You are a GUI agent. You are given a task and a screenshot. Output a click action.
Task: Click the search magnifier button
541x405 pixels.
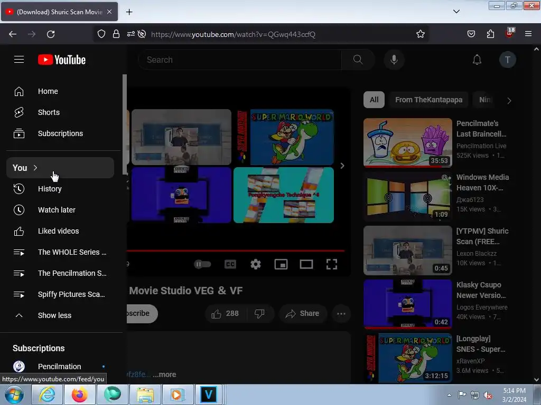[358, 60]
